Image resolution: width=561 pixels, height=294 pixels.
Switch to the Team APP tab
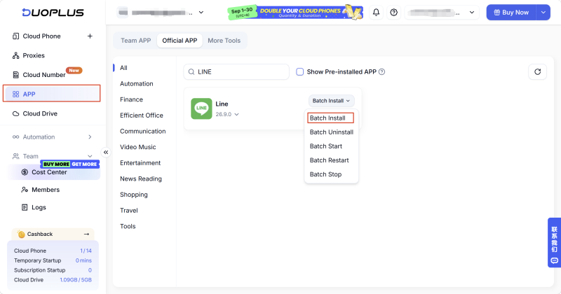pyautogui.click(x=135, y=41)
